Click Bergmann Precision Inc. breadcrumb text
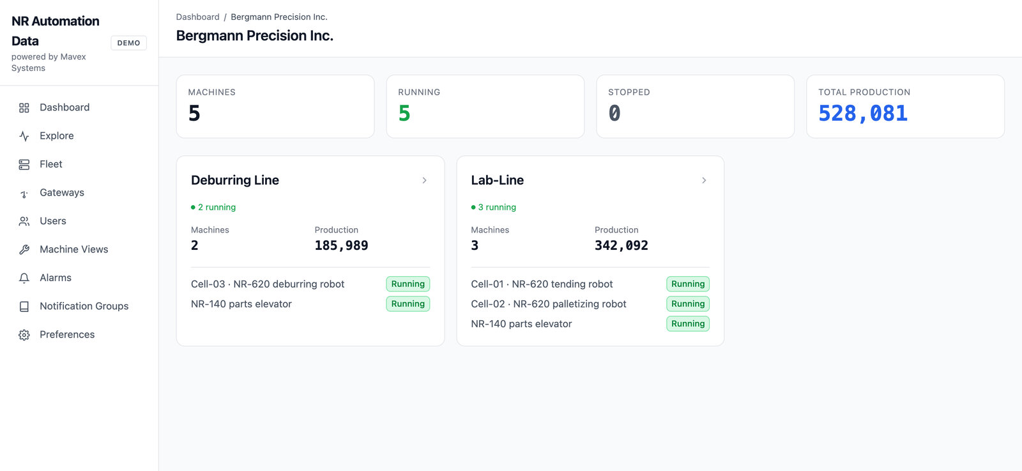Screen dimensions: 1022x471 pos(279,17)
